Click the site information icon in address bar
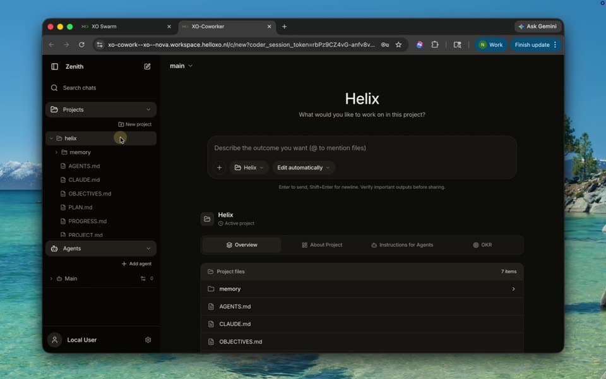 click(x=100, y=45)
